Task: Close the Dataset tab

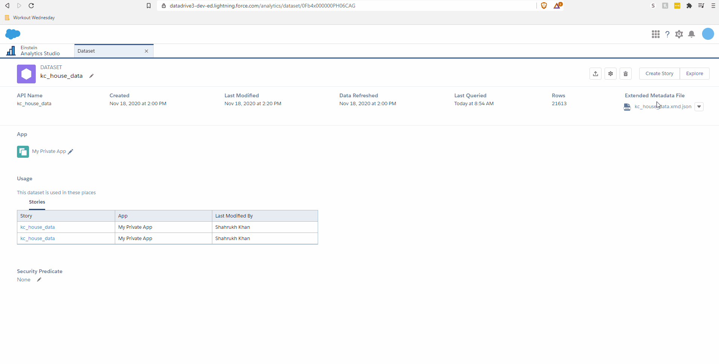Action: click(146, 51)
